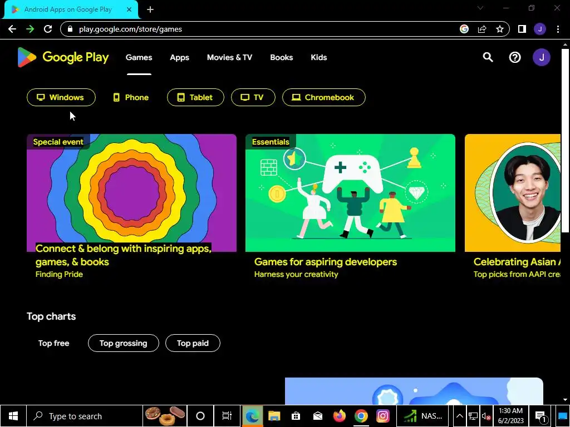Select the Top grossing chart
This screenshot has width=570, height=427.
click(123, 343)
